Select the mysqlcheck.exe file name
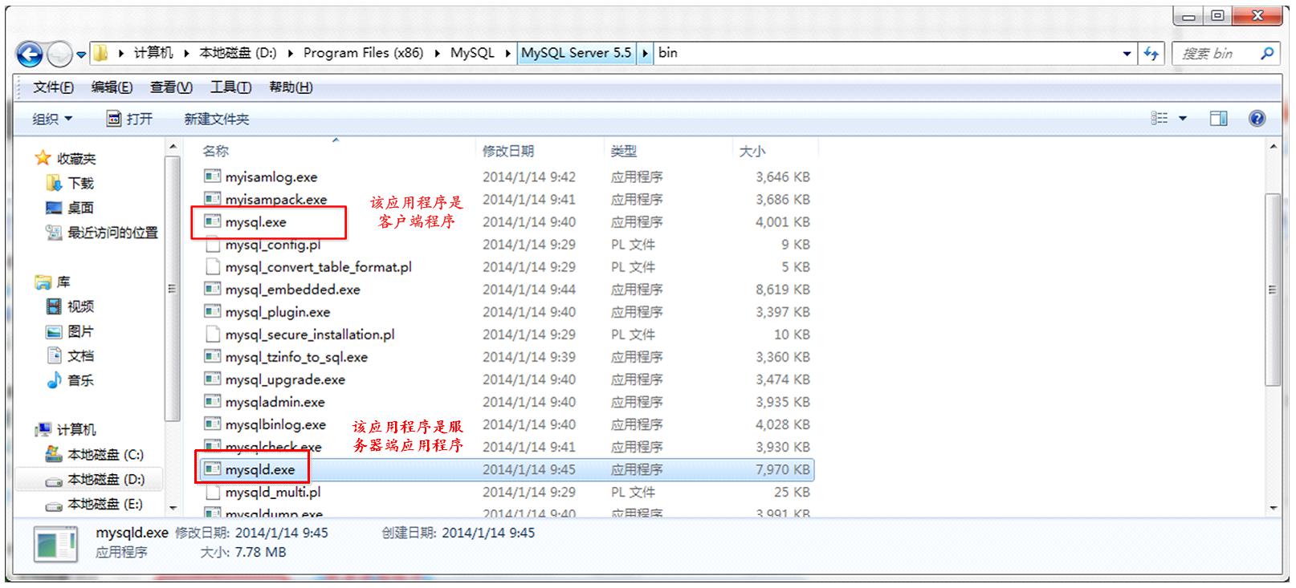This screenshot has height=588, width=1296. pyautogui.click(x=273, y=447)
